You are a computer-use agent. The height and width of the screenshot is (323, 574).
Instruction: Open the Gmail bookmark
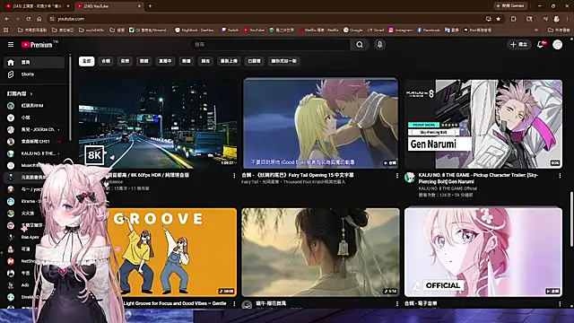pyautogui.click(x=376, y=30)
